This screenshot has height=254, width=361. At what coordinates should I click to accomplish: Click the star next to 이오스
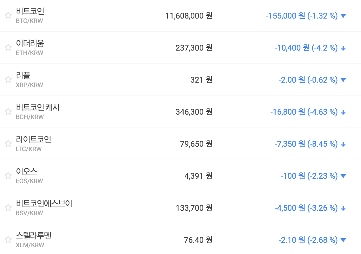8,176
